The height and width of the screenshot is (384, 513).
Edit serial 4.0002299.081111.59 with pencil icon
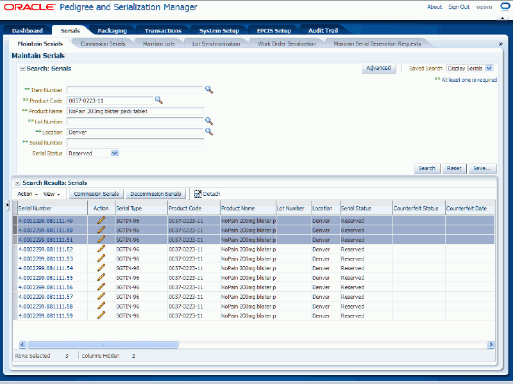click(x=101, y=316)
